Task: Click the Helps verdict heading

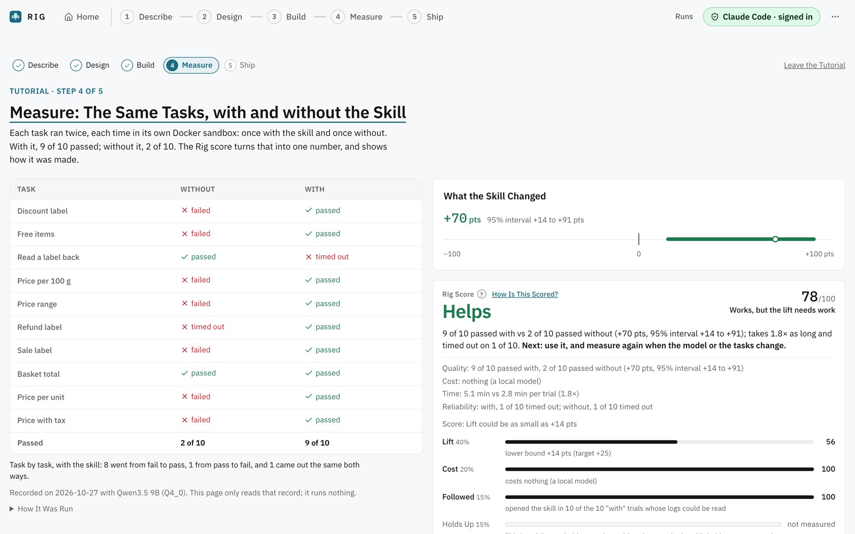Action: [x=466, y=312]
